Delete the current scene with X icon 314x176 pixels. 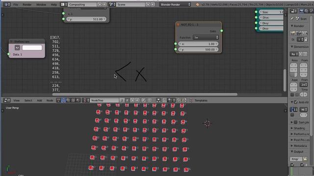(153, 4)
